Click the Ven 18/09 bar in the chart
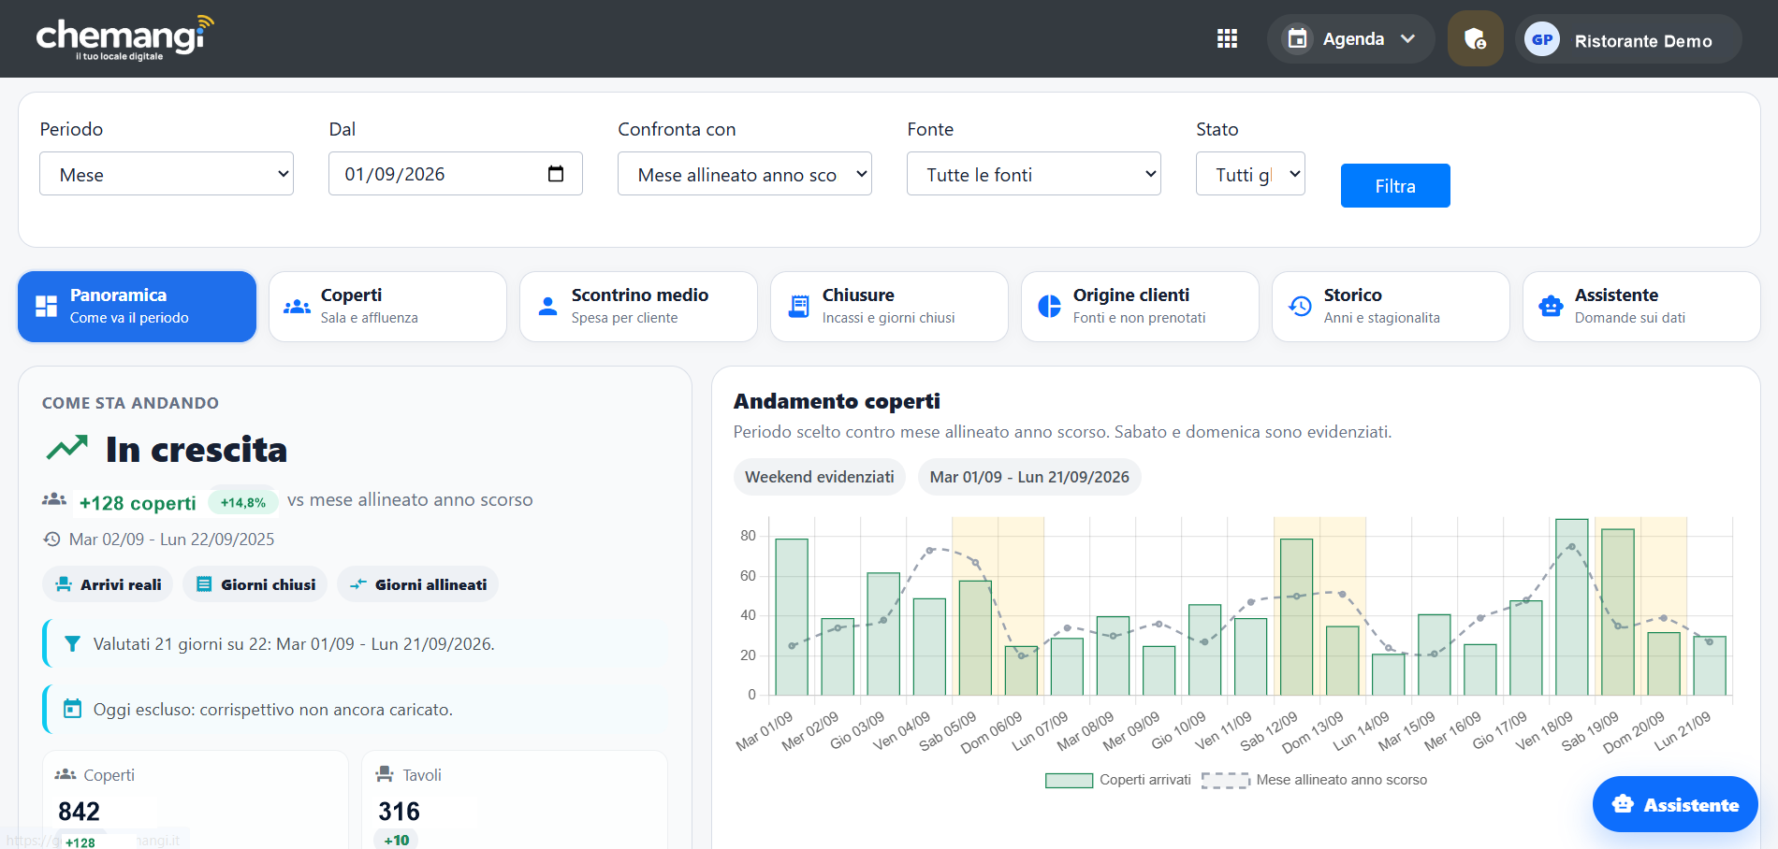Viewport: 1778px width, 849px height. [1572, 607]
